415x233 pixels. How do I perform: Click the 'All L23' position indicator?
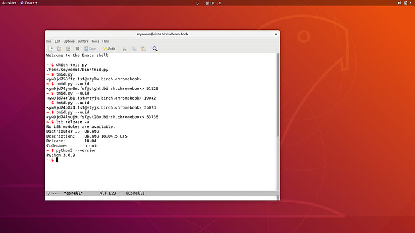tap(108, 193)
